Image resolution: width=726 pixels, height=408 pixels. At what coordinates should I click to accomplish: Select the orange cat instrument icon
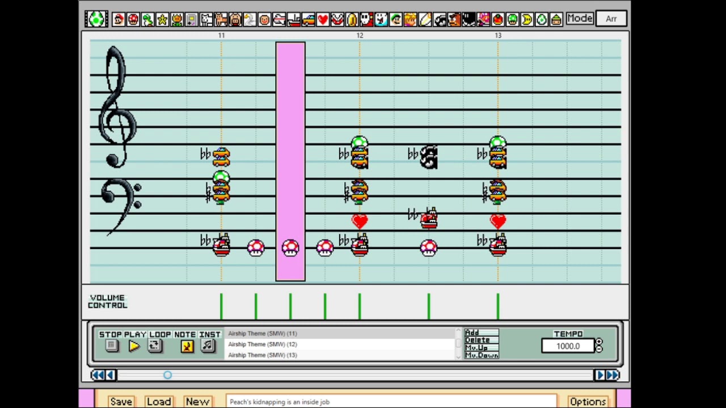coord(221,20)
